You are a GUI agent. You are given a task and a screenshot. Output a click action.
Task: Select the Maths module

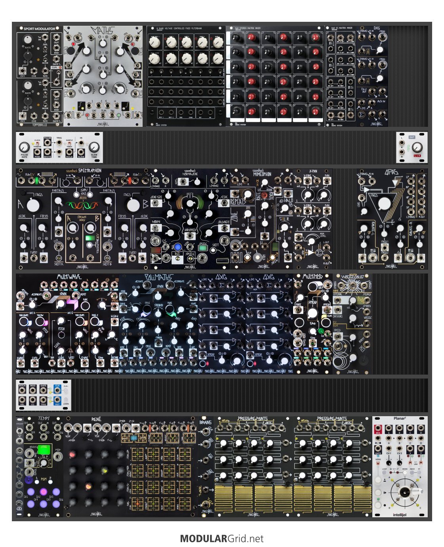point(103,76)
